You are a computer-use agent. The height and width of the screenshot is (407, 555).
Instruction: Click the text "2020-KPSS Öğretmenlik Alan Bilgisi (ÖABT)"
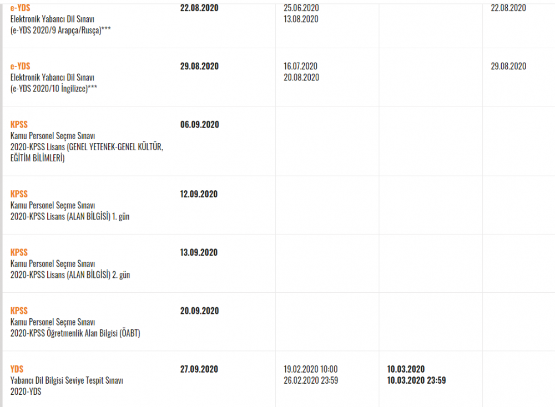pos(75,333)
